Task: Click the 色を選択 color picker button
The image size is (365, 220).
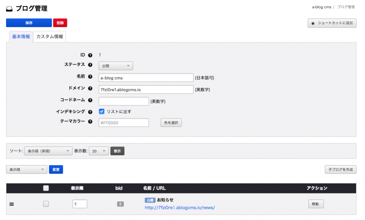Action: (x=171, y=123)
